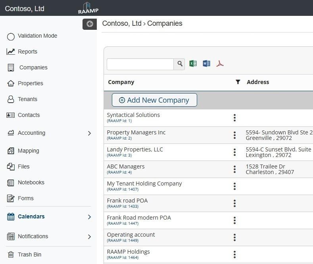Click the search magnifier button
313x264 pixels.
179,64
